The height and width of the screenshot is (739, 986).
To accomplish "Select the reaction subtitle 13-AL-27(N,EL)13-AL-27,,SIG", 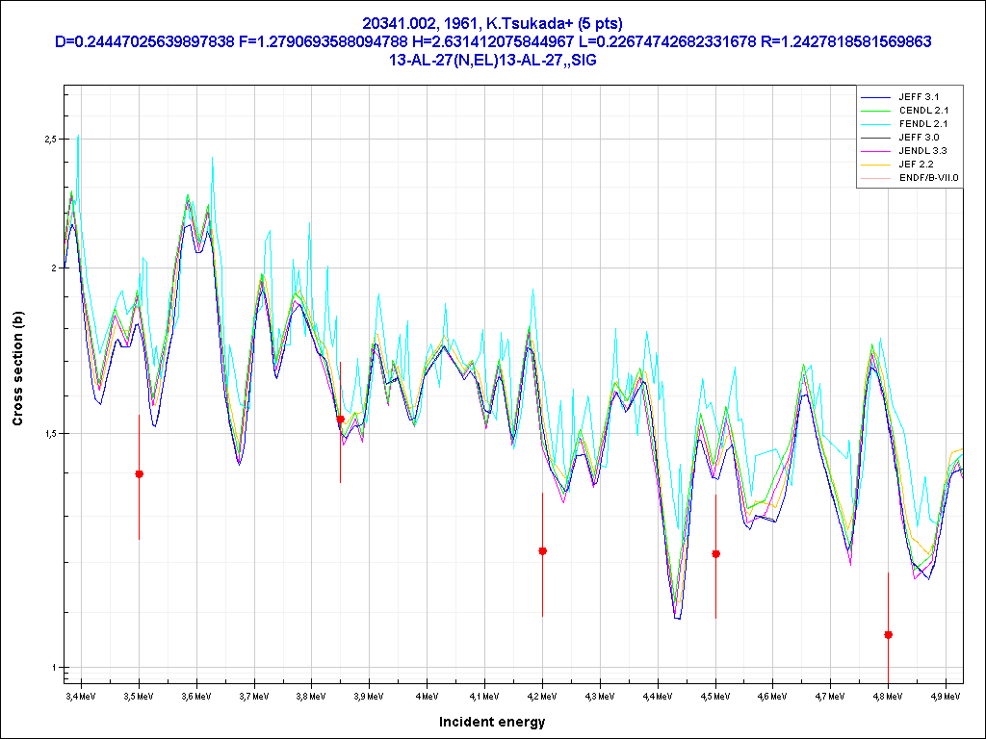I will click(x=492, y=60).
